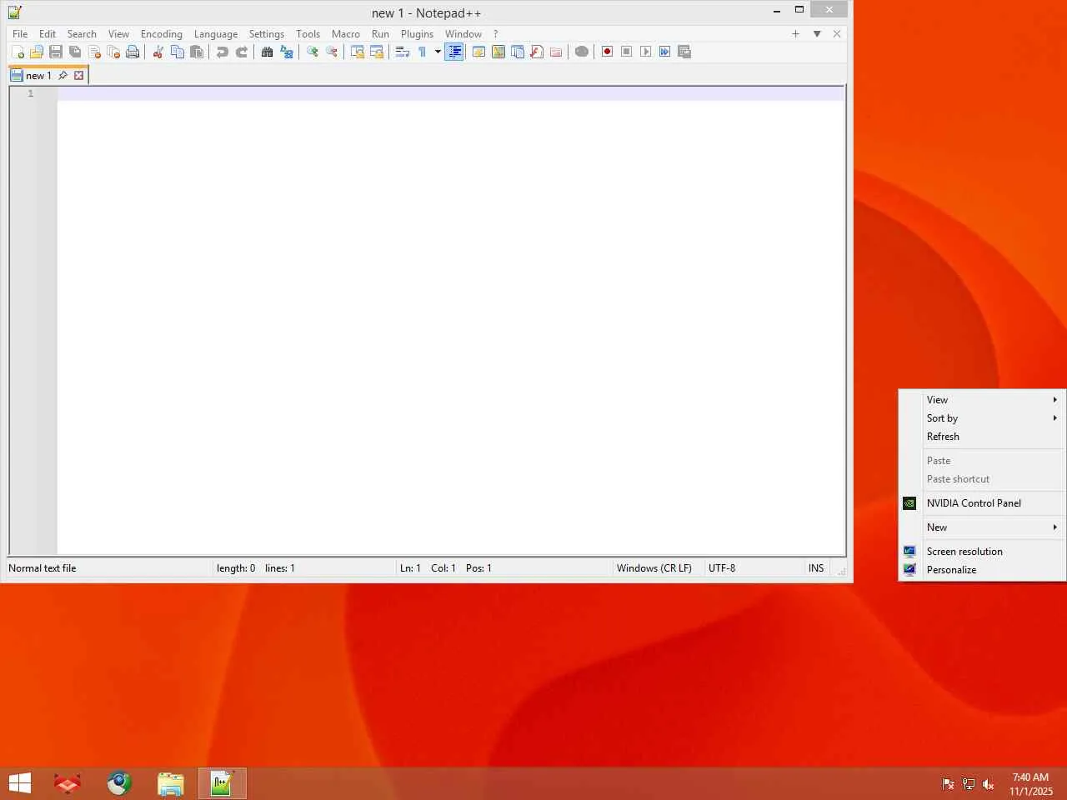Cut selection with the scissors icon
Viewport: 1067px width, 800px height.
158,52
